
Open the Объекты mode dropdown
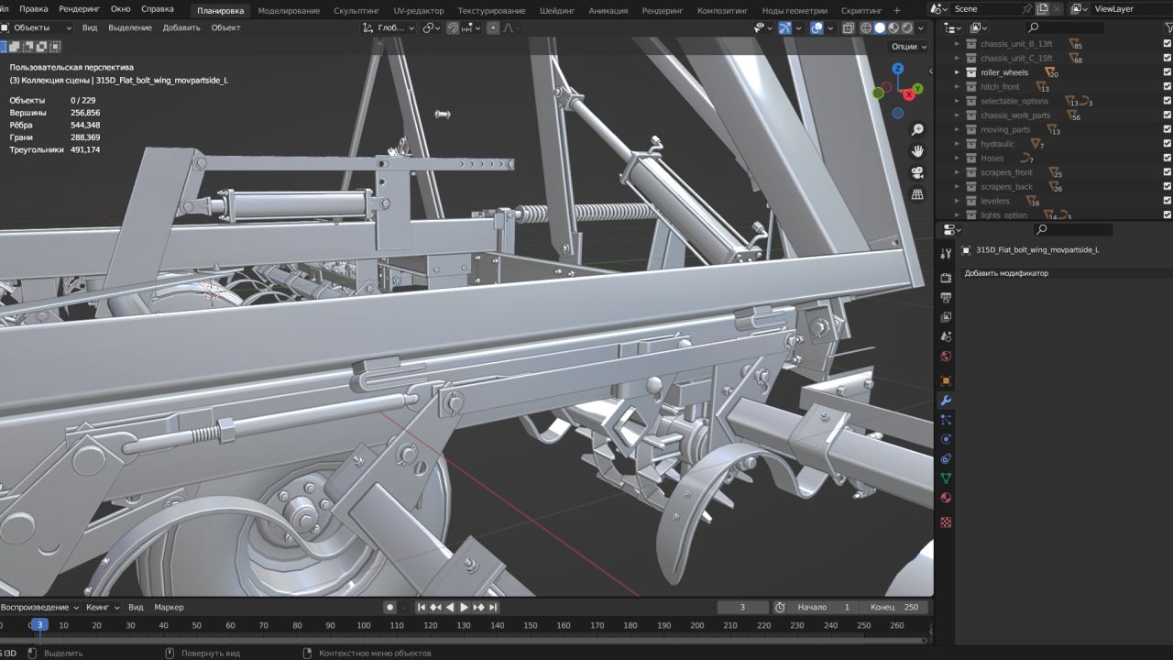tap(37, 27)
